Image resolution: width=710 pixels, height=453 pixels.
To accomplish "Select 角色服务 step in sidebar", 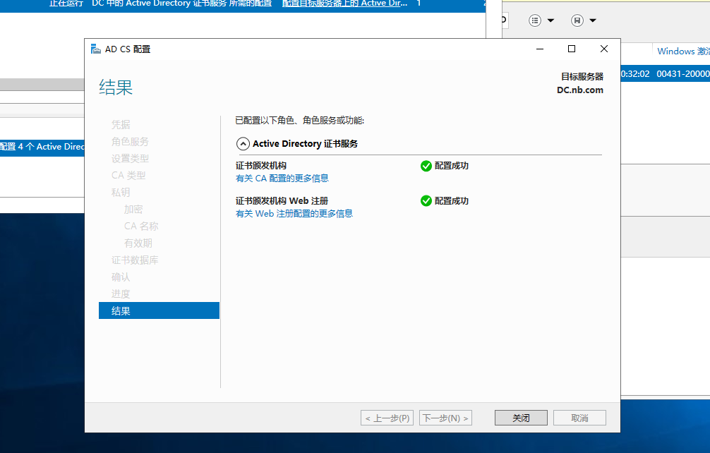I will coord(130,142).
